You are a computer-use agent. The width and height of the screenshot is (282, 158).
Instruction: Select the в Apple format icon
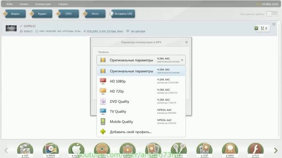[x=76, y=150]
